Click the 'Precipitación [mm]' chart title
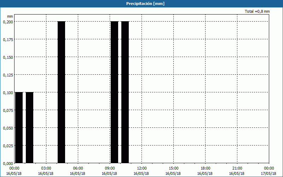Image resolution: width=283 pixels, height=177 pixels. point(145,4)
